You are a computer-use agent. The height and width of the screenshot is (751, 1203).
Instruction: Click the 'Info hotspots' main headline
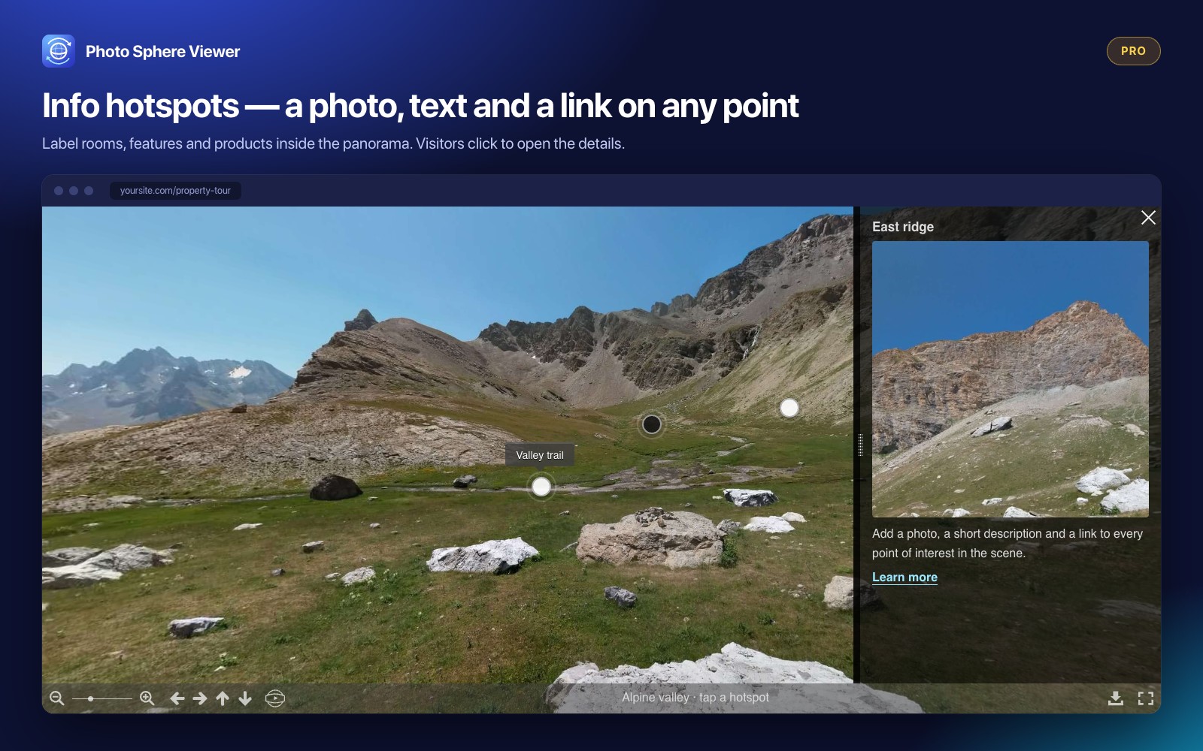pos(420,106)
